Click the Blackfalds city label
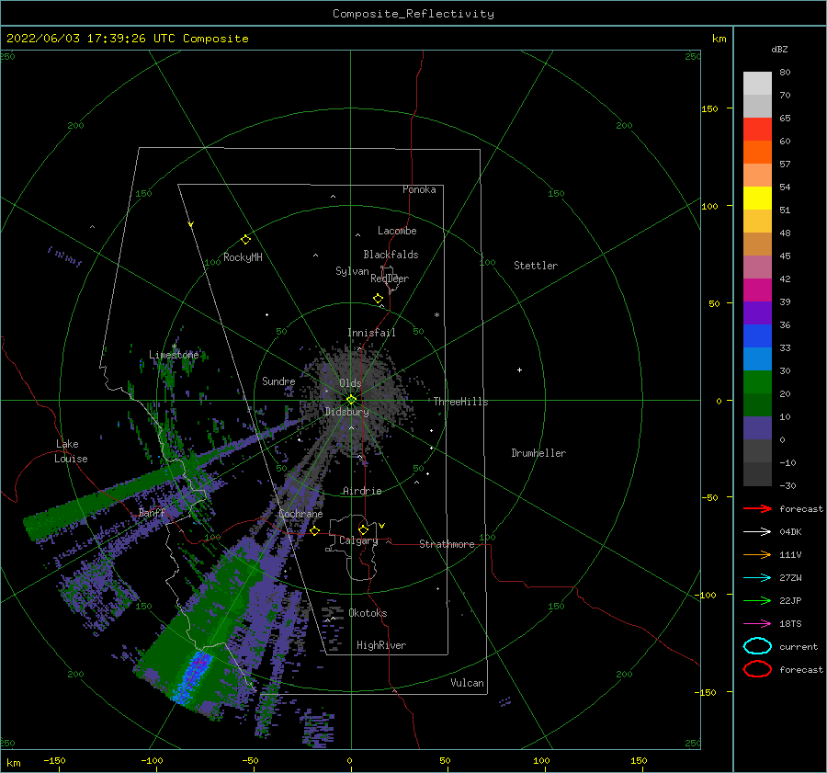The width and height of the screenshot is (827, 773). click(391, 255)
